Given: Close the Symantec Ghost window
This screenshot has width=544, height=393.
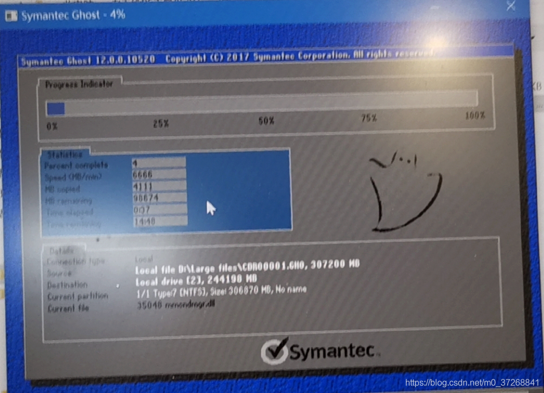Looking at the screenshot, I should pos(511,6).
